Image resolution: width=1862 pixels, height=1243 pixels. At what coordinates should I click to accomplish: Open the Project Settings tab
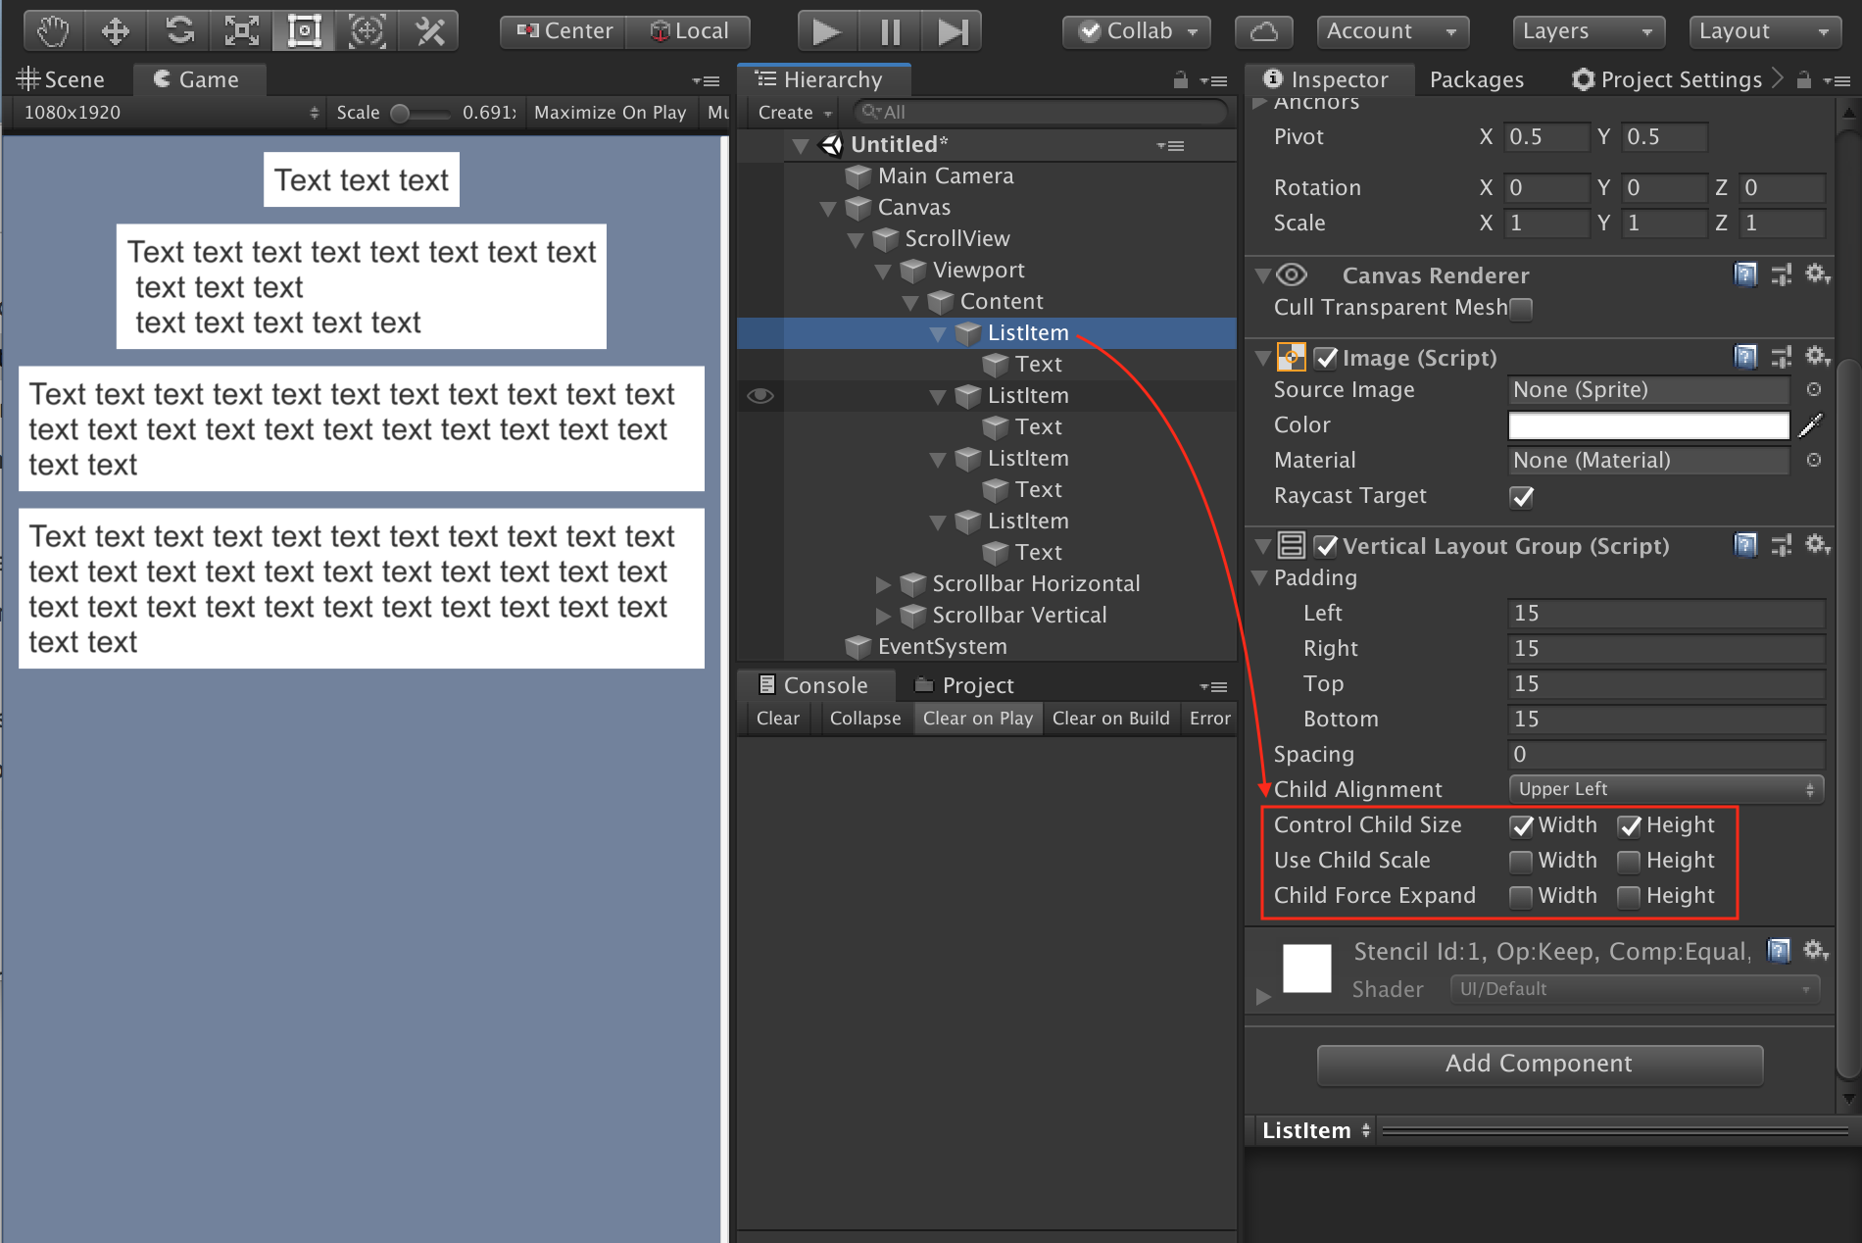pos(1667,79)
